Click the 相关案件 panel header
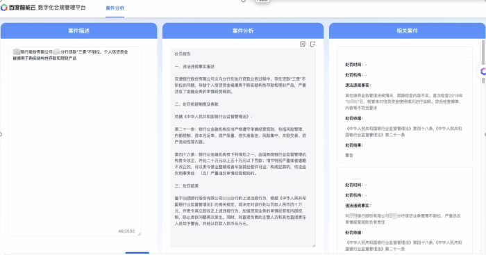486x255 pixels. (407, 31)
